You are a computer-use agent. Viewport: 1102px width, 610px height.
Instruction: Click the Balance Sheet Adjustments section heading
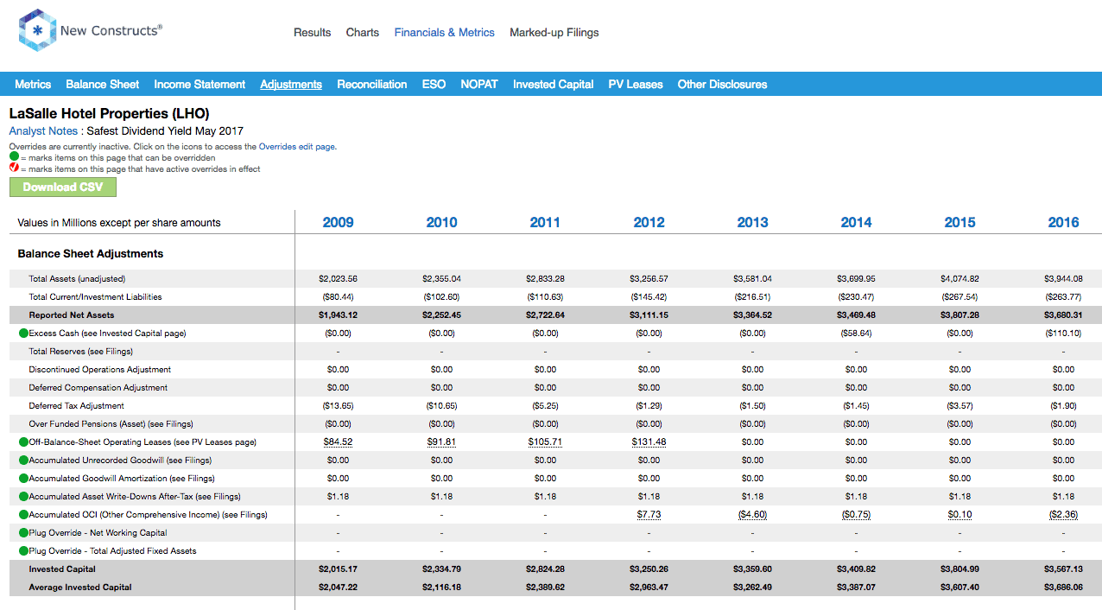(x=91, y=254)
